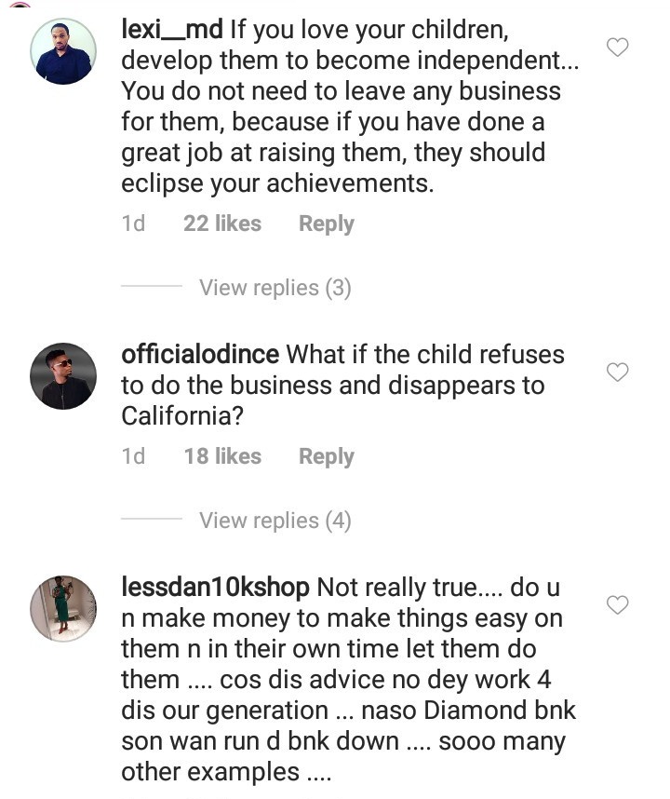Expand View replies (4) under officialodince
670x799 pixels.
275,521
